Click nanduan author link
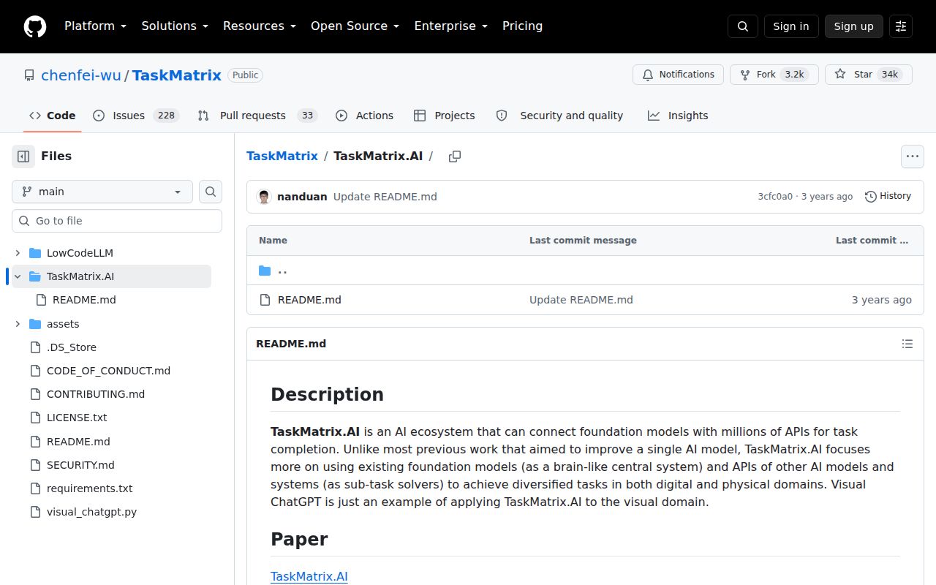 [x=302, y=197]
